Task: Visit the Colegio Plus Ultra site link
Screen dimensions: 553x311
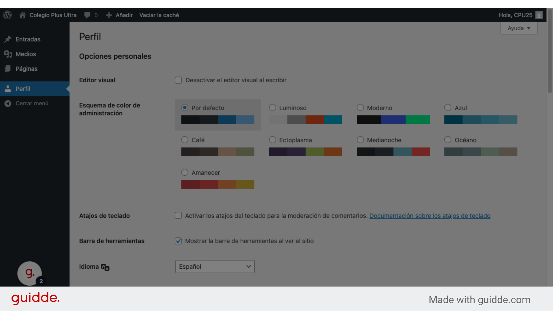Action: click(x=53, y=15)
